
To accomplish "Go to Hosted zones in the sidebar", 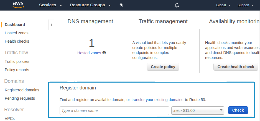I will pyautogui.click(x=17, y=33).
